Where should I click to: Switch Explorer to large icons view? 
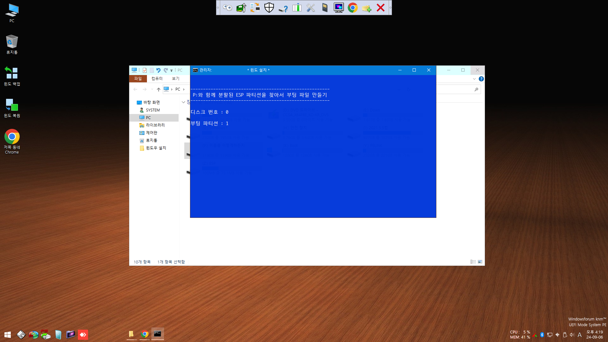click(480, 262)
